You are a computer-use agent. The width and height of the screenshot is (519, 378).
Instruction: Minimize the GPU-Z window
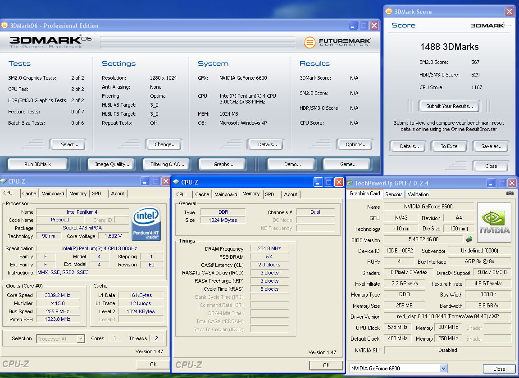[491, 183]
